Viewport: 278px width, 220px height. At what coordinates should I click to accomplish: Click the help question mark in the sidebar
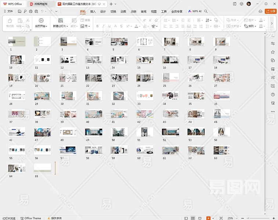(273, 95)
